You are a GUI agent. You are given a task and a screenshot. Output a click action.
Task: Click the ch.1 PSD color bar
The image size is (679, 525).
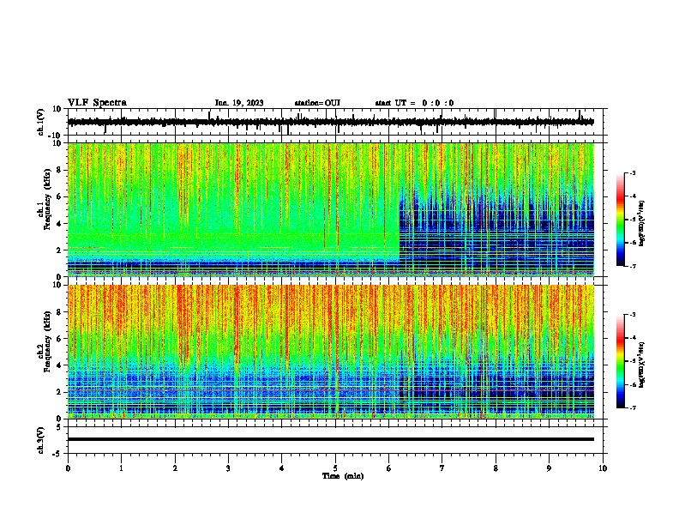point(621,220)
